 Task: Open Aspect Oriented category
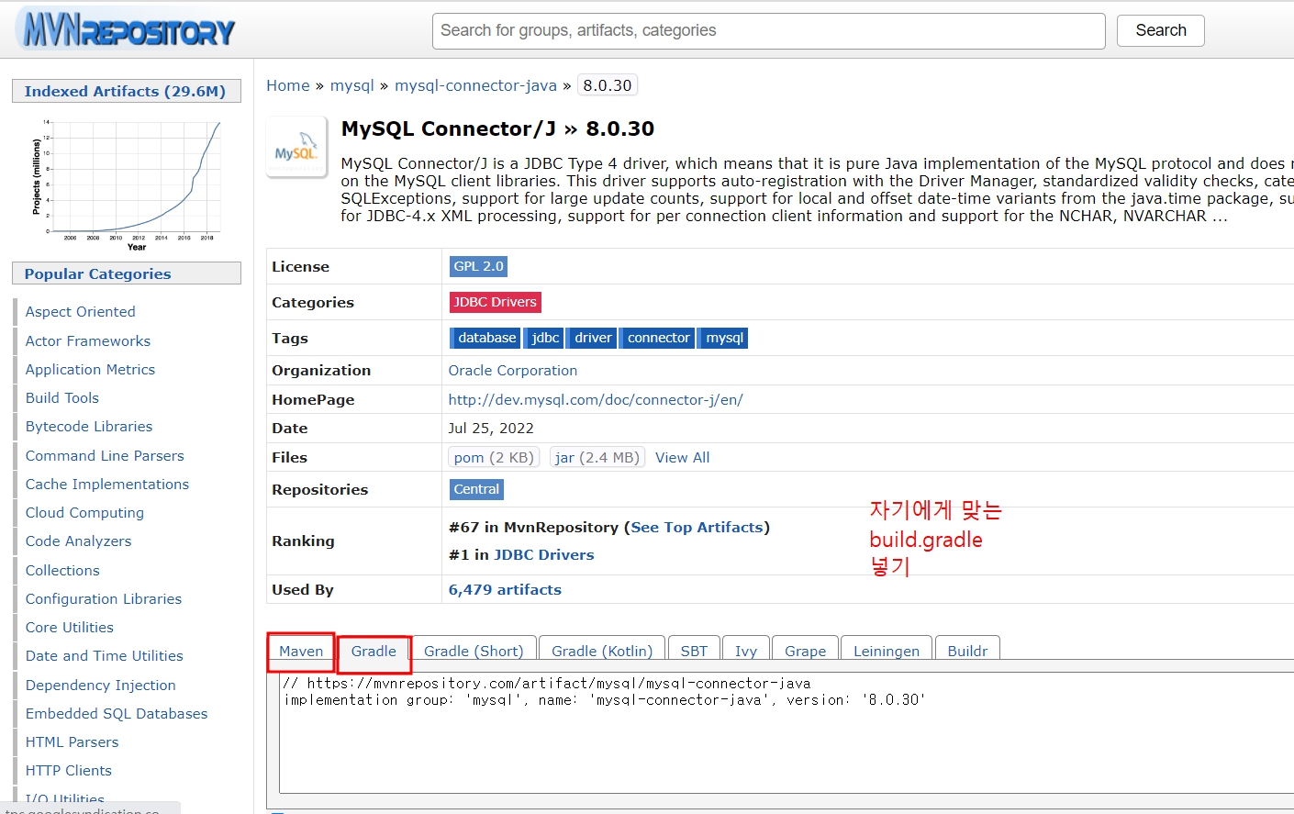click(81, 312)
